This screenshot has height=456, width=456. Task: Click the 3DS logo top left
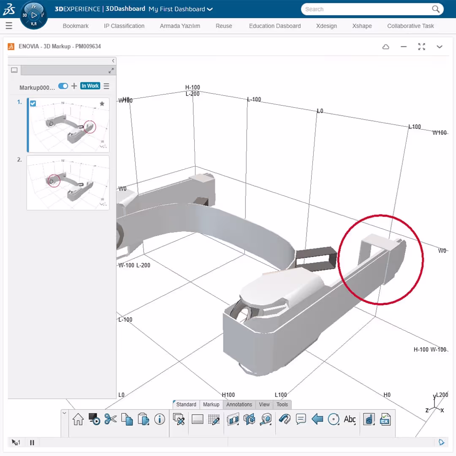tap(9, 9)
